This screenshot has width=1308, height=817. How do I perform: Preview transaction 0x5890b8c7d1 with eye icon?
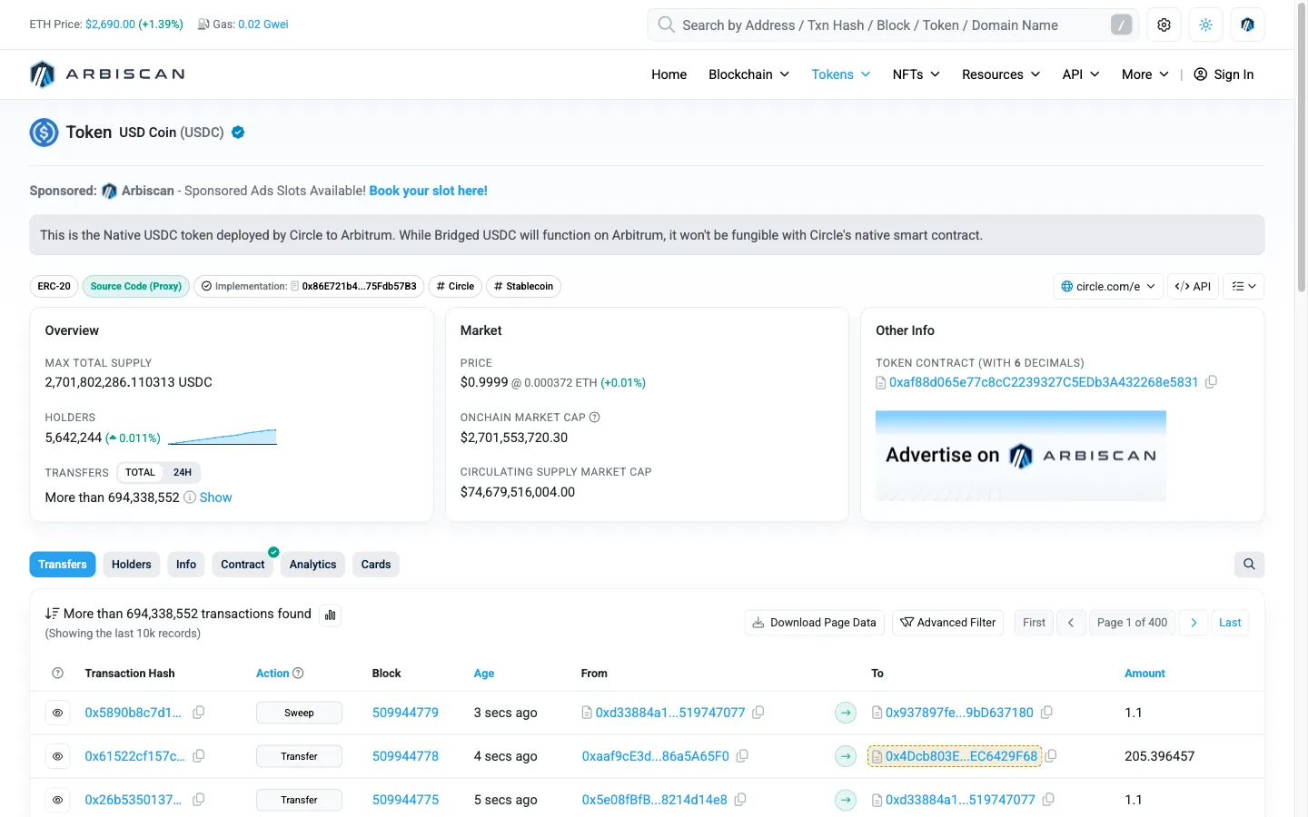pyautogui.click(x=57, y=713)
